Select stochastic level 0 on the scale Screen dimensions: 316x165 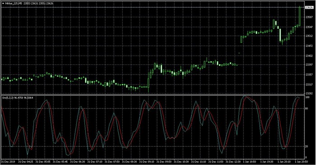(x=307, y=157)
